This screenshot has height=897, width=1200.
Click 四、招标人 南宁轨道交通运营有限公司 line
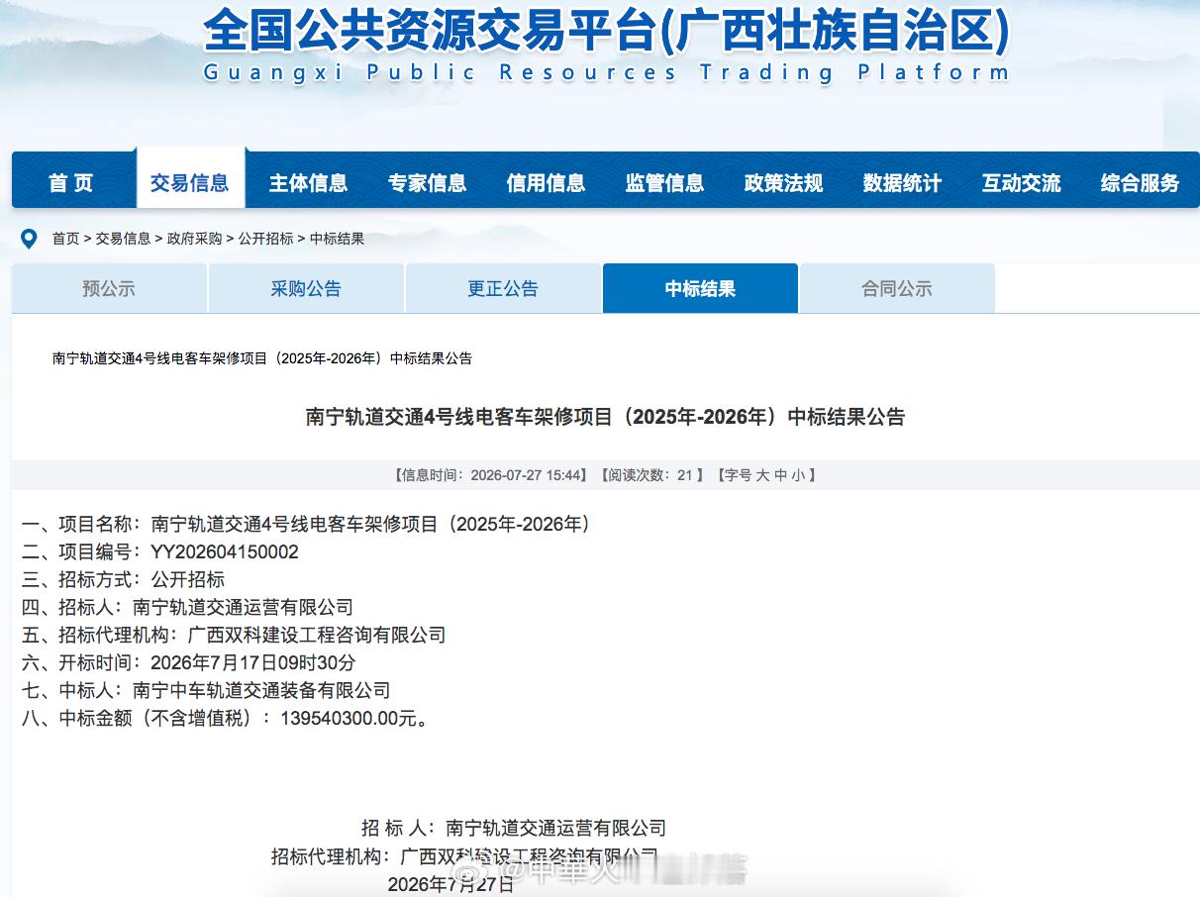click(187, 607)
